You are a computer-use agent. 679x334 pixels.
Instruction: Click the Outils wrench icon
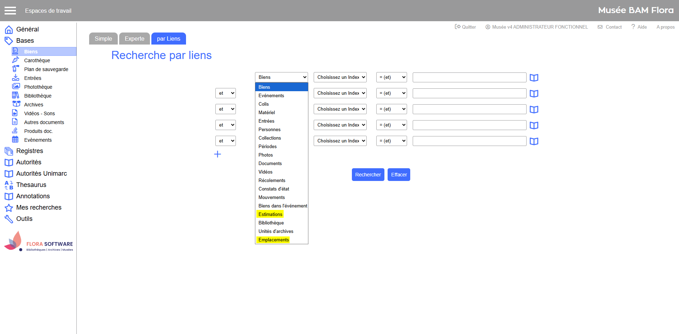click(x=8, y=219)
